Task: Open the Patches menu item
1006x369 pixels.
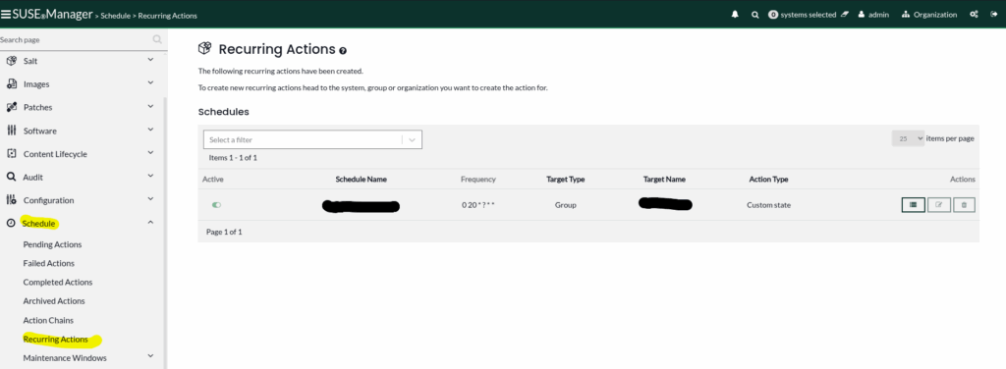Action: click(x=38, y=107)
